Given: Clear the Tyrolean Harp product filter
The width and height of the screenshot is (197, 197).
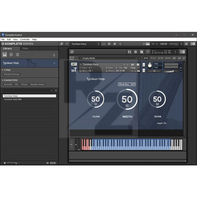Looking at the screenshot, I should [x=54, y=63].
